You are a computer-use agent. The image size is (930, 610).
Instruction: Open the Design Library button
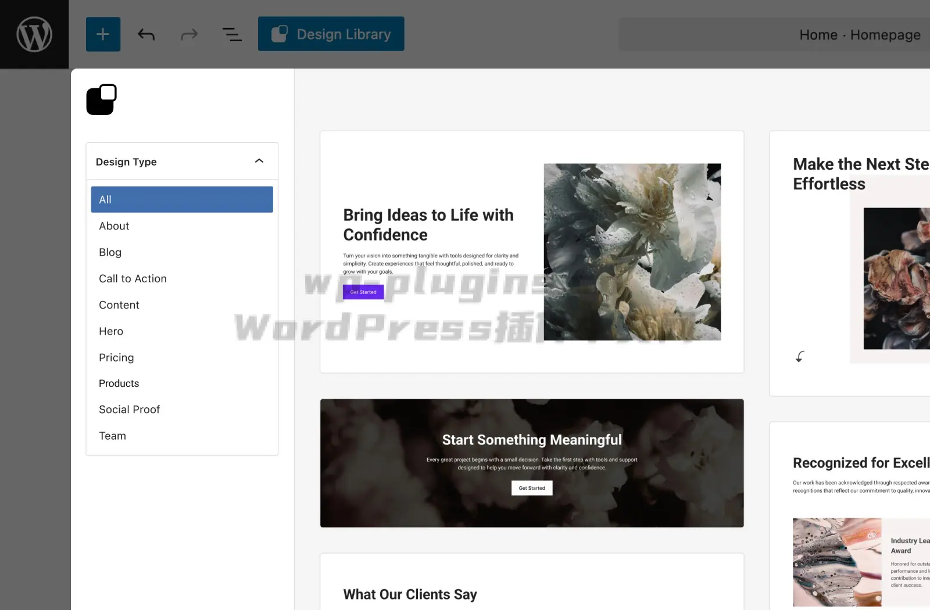tap(331, 34)
